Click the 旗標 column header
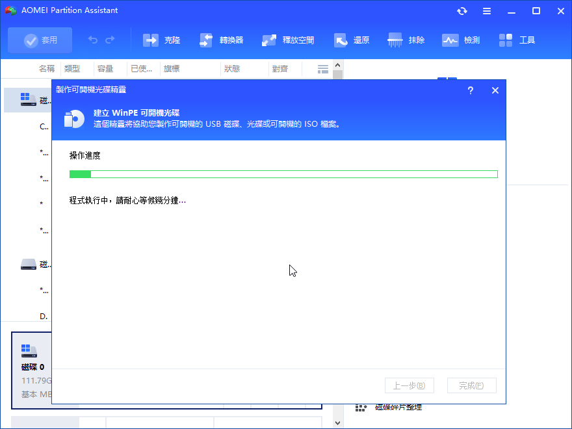This screenshot has height=429, width=572. [x=172, y=69]
